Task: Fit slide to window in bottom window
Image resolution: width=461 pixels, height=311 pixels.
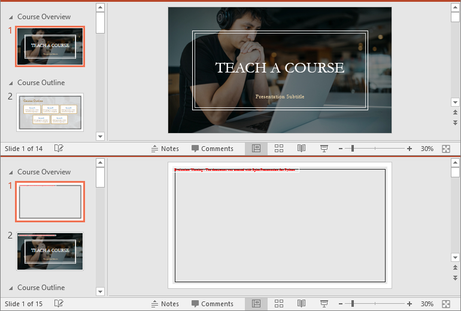Action: (446, 304)
